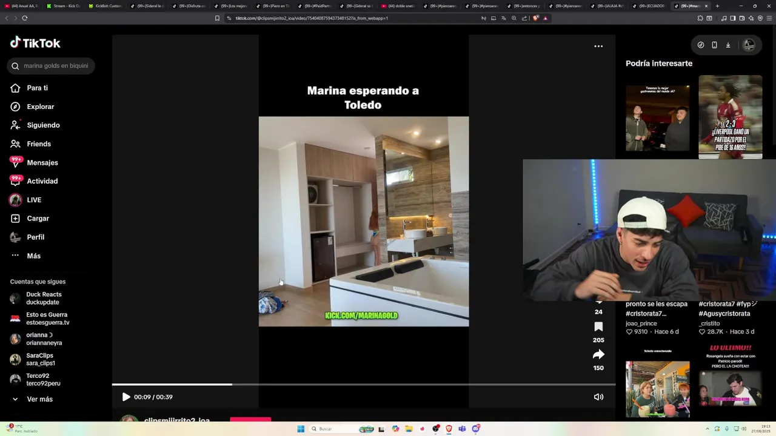This screenshot has height=436, width=776.
Task: Close the active TikTok tab
Action: pyautogui.click(x=706, y=6)
